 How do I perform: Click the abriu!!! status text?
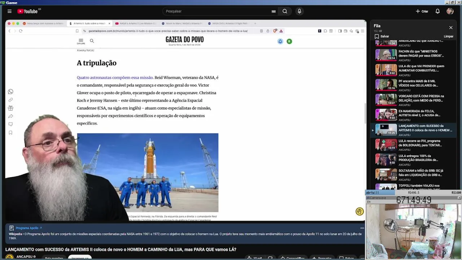(372, 193)
